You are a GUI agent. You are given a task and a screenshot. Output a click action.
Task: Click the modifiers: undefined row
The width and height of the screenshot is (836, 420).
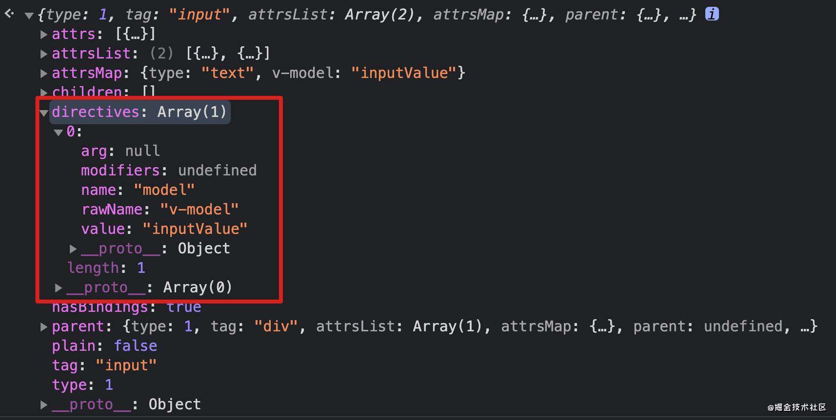[169, 171]
